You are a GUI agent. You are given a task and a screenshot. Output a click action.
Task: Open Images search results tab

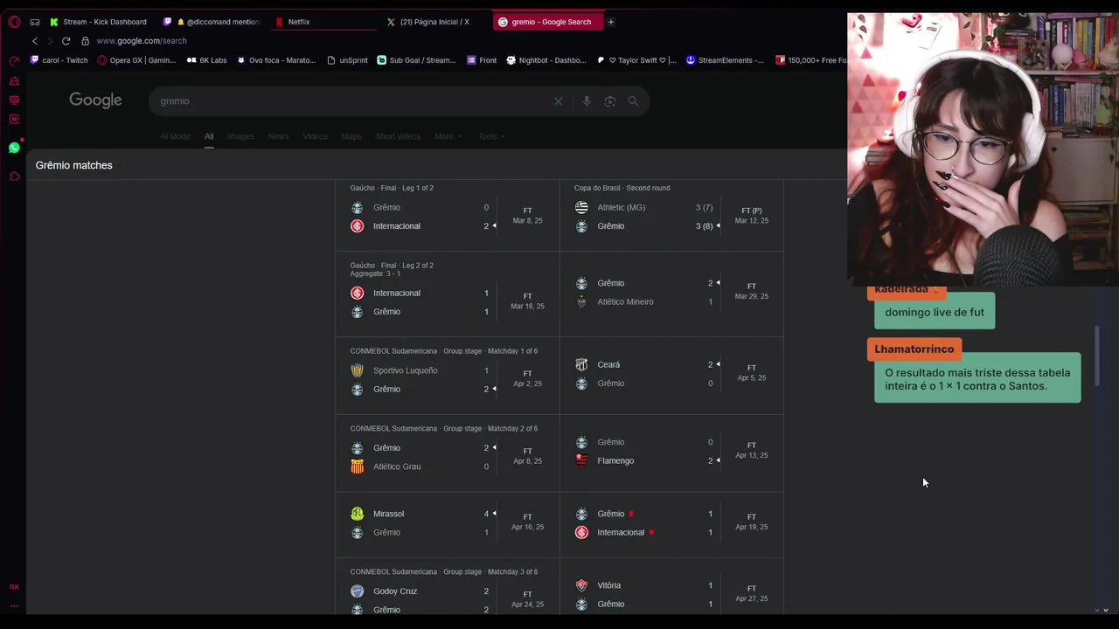tap(240, 136)
